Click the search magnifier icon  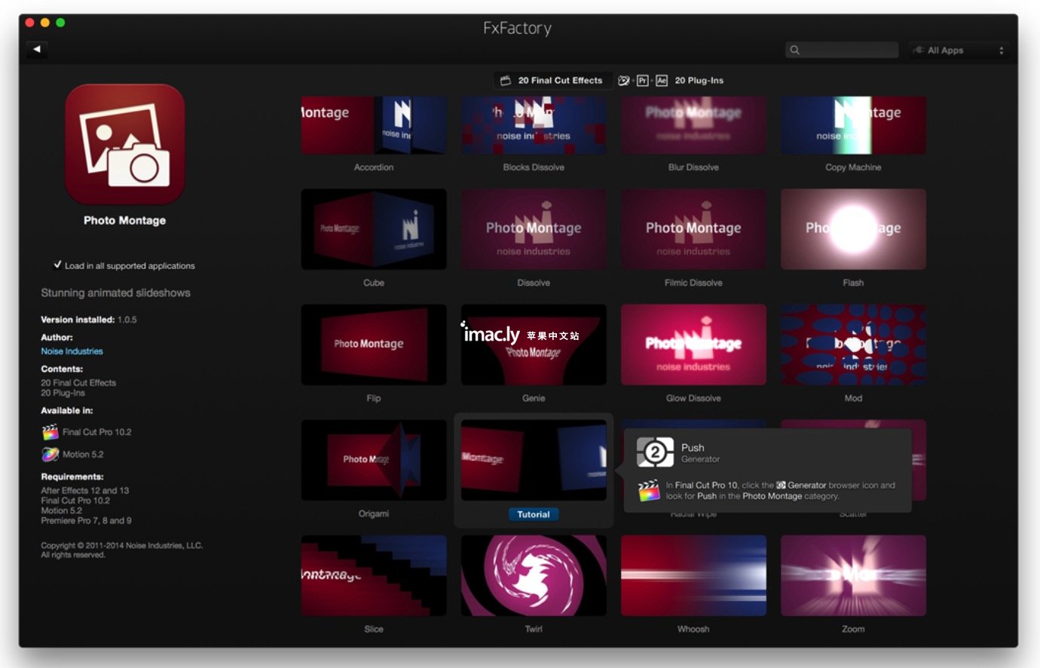click(794, 50)
